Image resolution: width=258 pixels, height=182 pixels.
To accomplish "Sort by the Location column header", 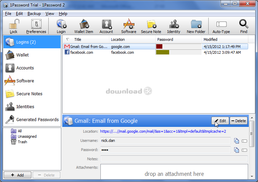I will coord(132,39).
